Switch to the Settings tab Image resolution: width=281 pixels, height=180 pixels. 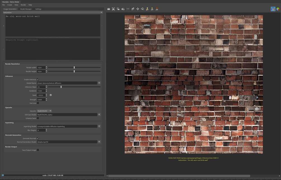38,9
